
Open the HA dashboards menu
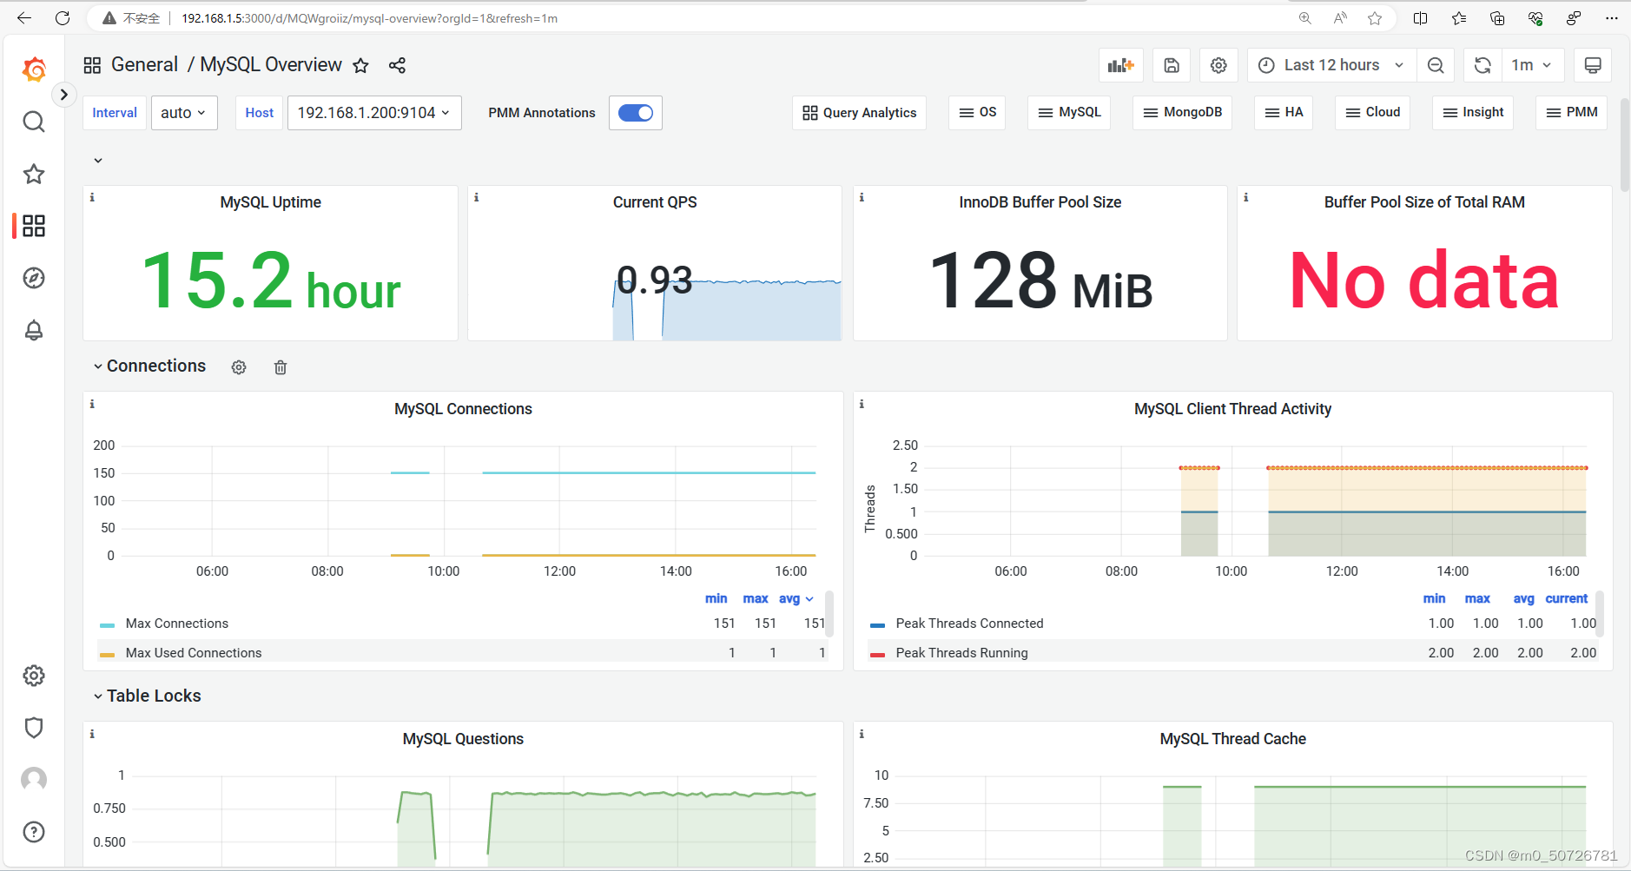1284,113
